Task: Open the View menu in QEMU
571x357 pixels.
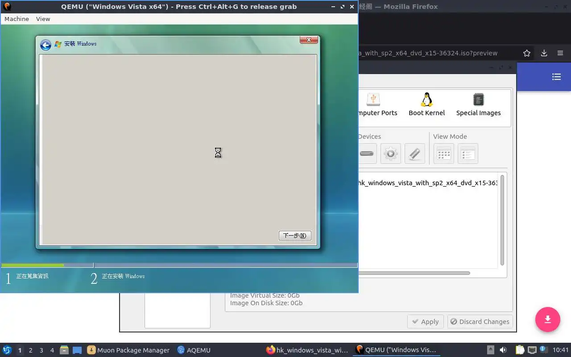Action: tap(43, 19)
